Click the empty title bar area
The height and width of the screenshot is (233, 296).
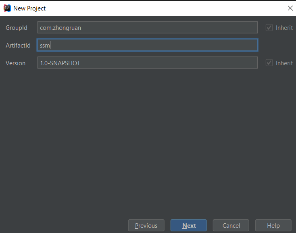coord(161,8)
